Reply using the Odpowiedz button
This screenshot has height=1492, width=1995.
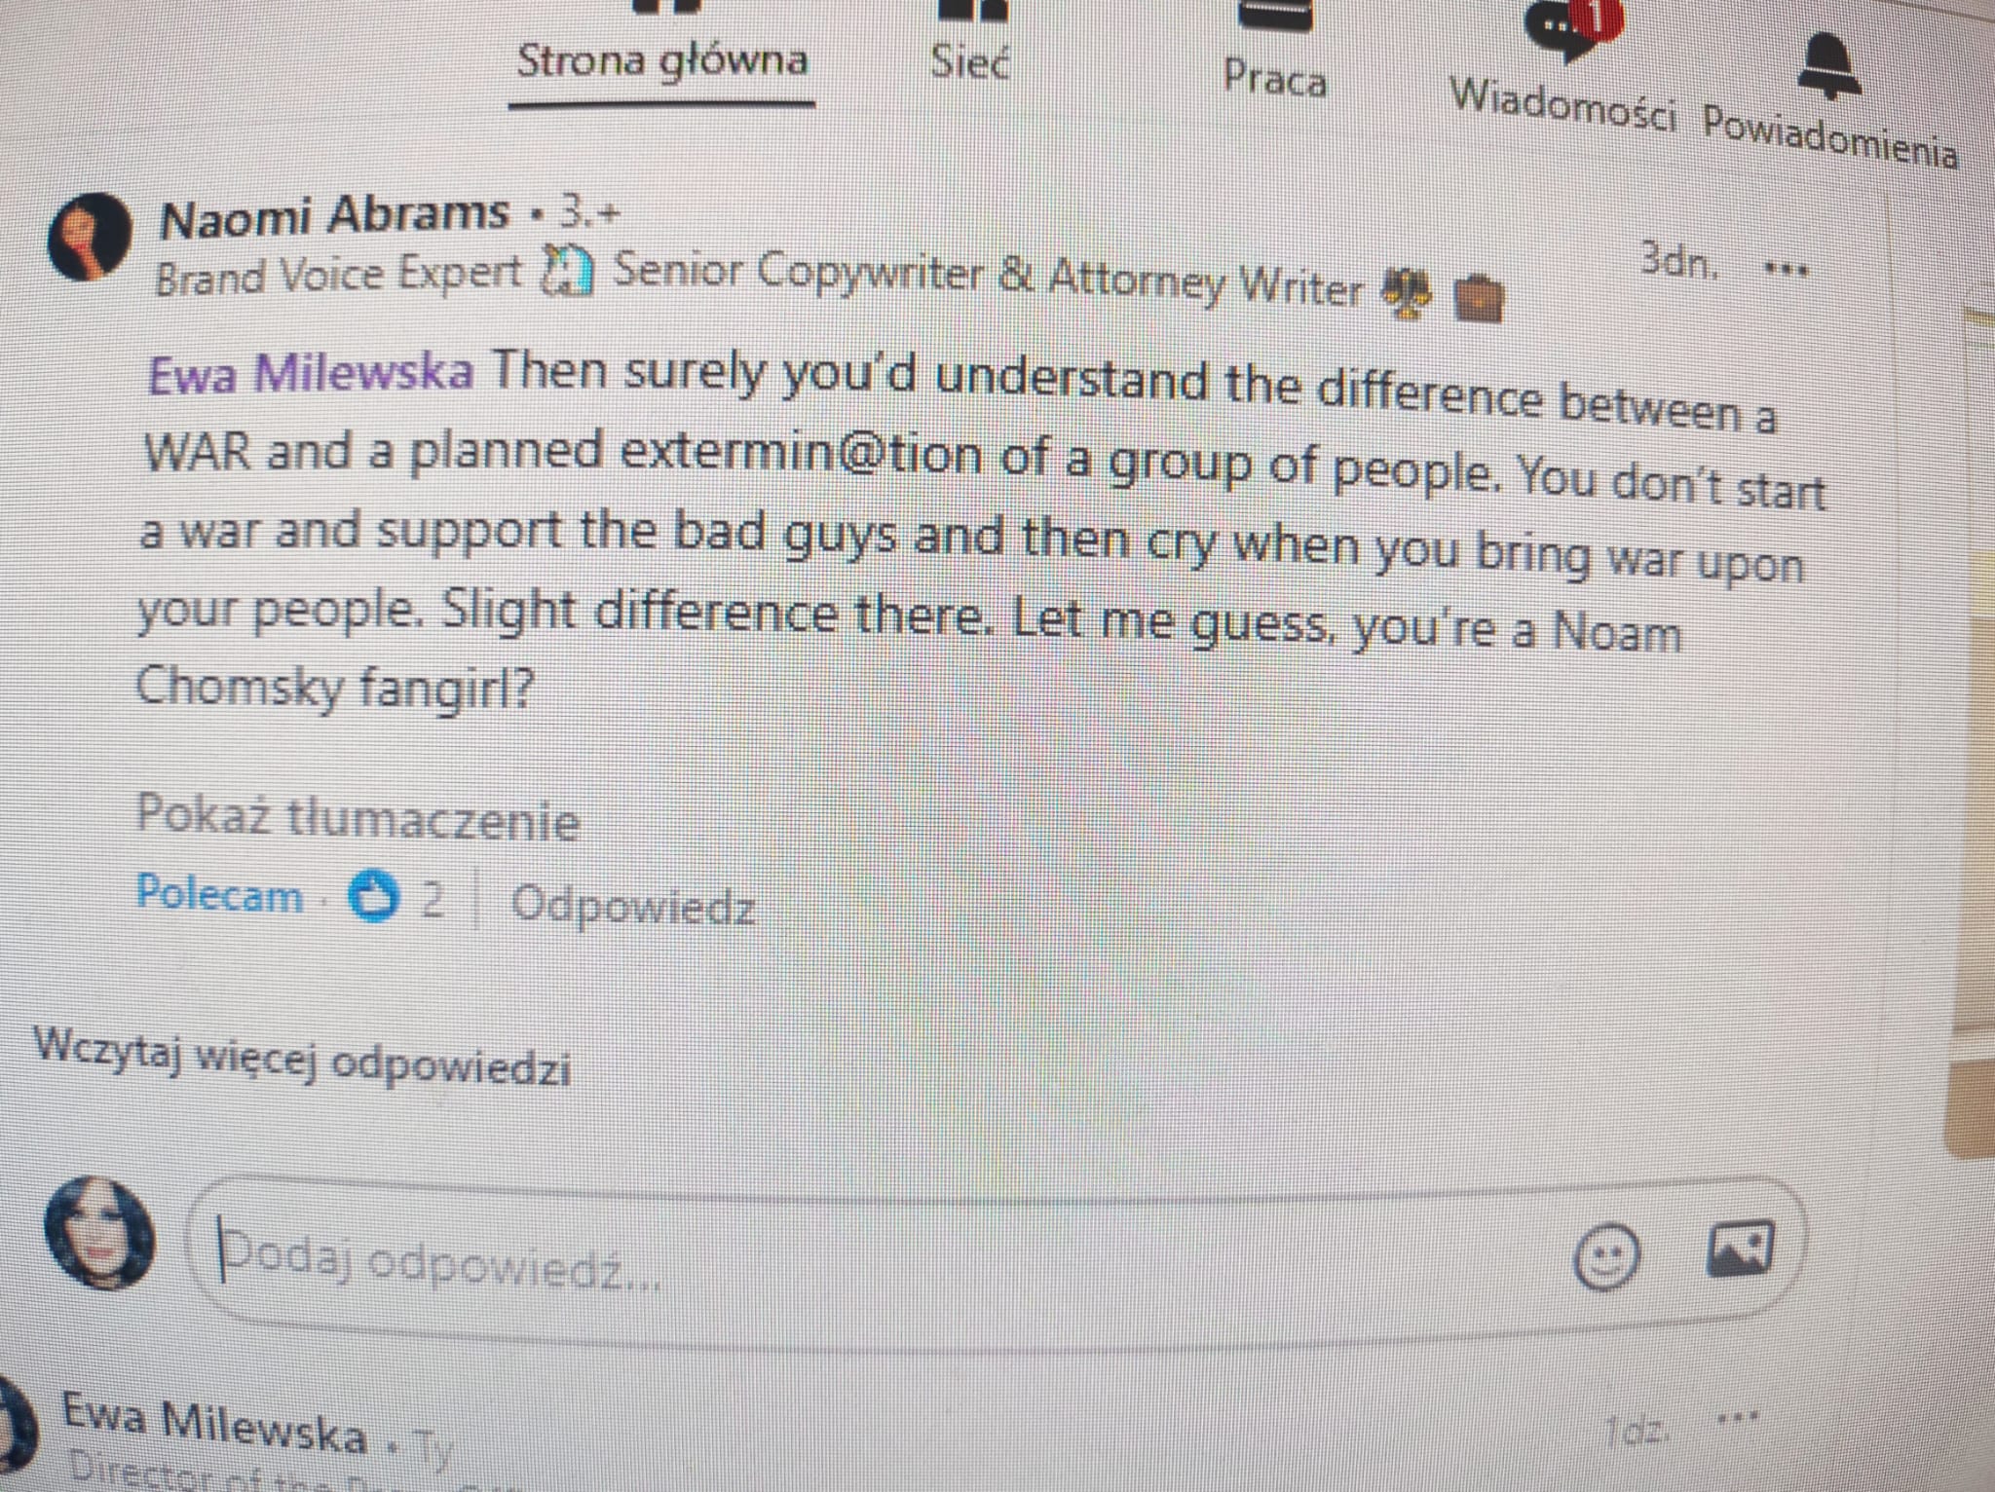tap(633, 905)
